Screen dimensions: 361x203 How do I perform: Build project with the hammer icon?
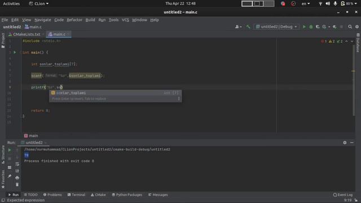click(x=248, y=27)
